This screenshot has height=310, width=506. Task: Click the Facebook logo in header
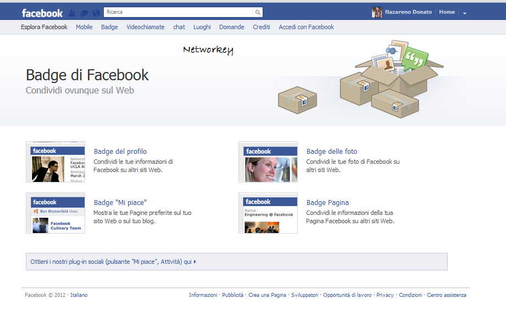point(42,13)
